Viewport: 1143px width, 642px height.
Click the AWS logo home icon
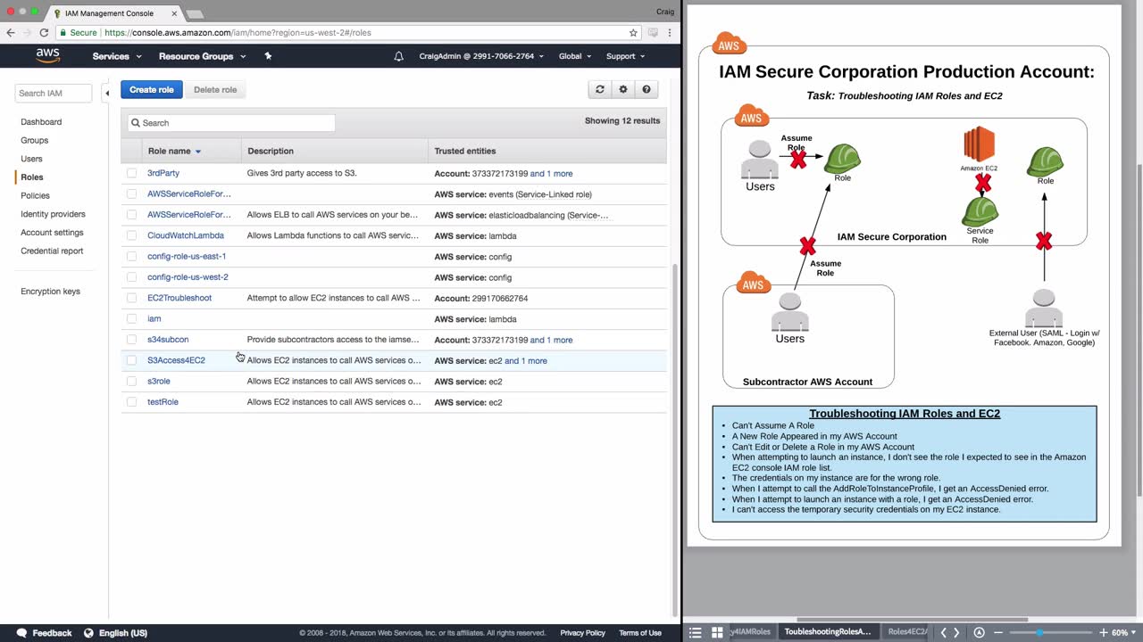pyautogui.click(x=47, y=55)
